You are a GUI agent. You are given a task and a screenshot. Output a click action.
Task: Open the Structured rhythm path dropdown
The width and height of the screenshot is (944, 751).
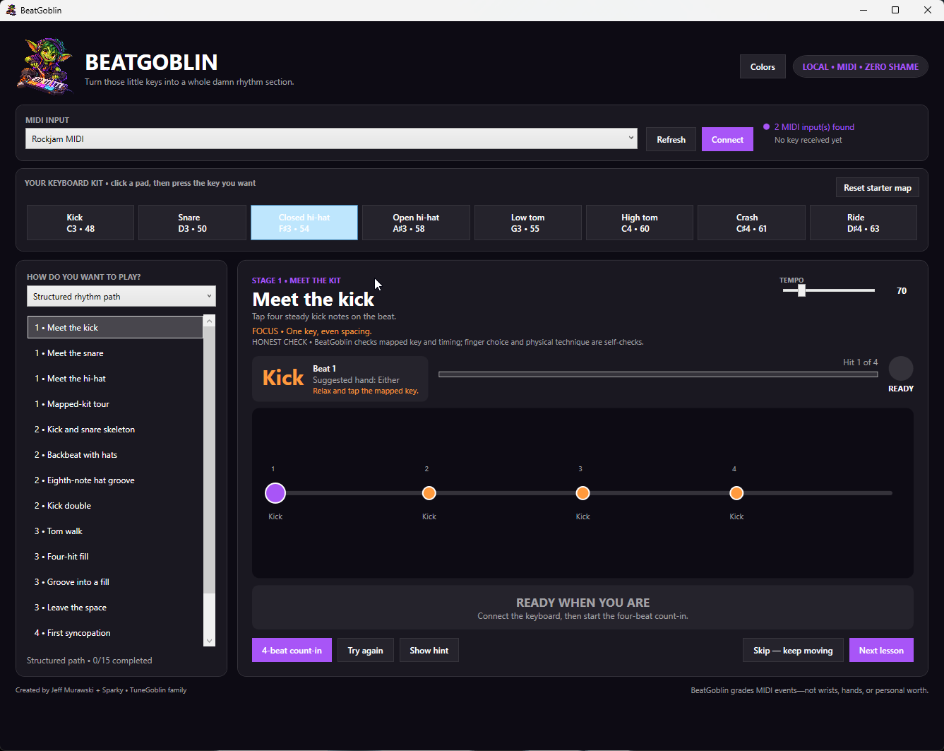(121, 296)
